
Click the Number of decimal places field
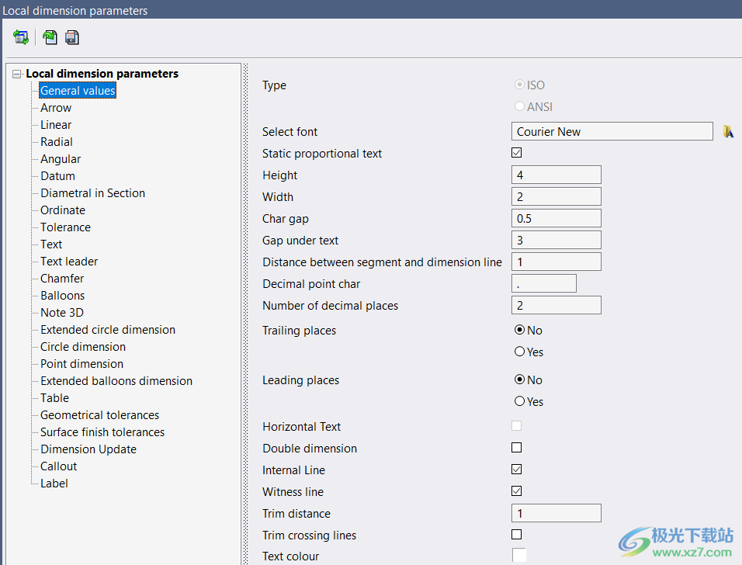(556, 305)
